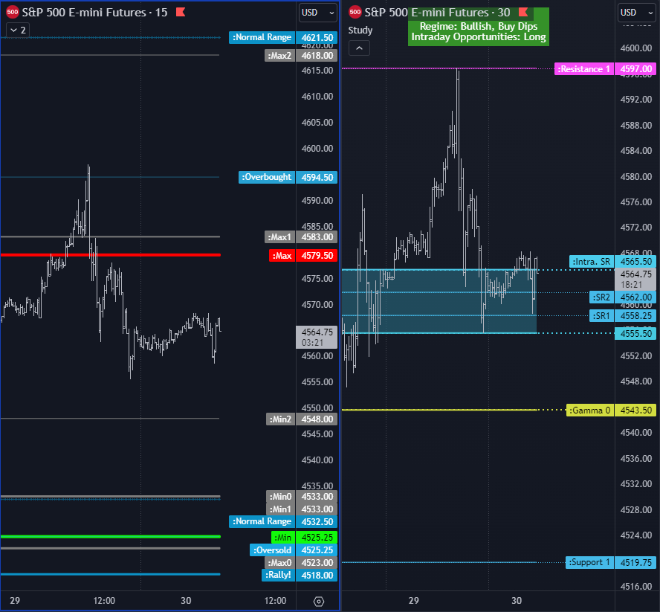Click the date 30 on left time axis
The image size is (660, 612).
(186, 601)
